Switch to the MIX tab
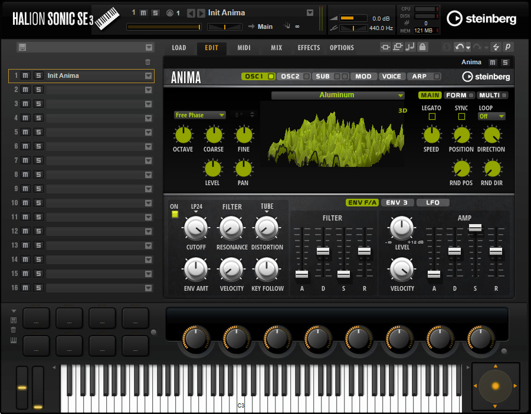 coord(276,48)
